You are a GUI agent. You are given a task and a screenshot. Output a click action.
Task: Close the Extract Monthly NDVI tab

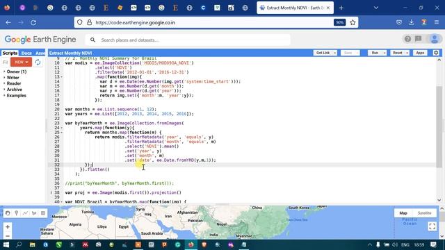(328, 8)
